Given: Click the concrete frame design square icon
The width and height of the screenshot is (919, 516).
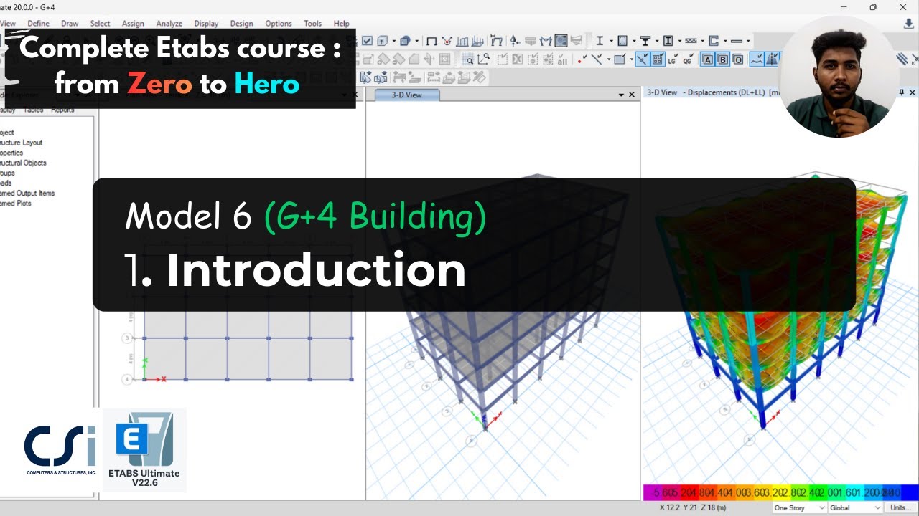Looking at the screenshot, I should click(x=622, y=41).
